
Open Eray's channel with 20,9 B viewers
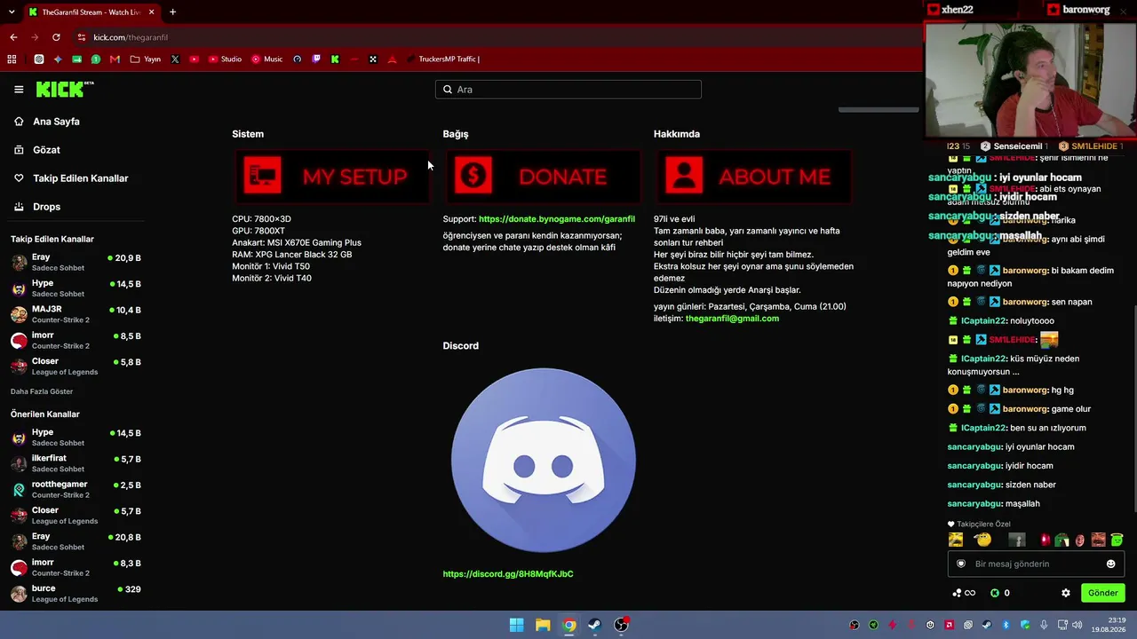(76, 262)
